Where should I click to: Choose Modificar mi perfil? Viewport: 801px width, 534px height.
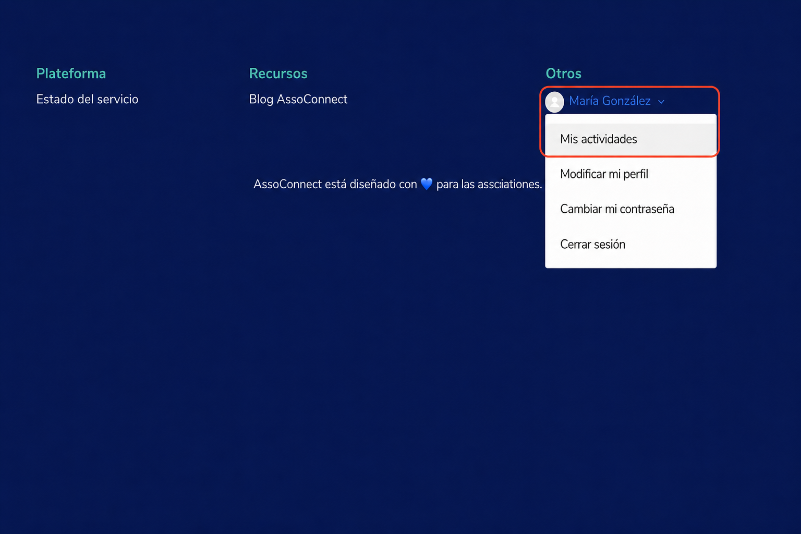[630, 174]
